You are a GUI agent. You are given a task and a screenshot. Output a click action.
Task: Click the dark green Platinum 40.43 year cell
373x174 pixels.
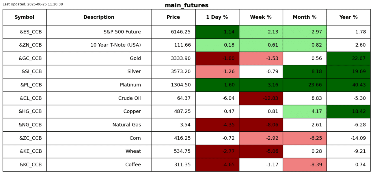pos(348,85)
